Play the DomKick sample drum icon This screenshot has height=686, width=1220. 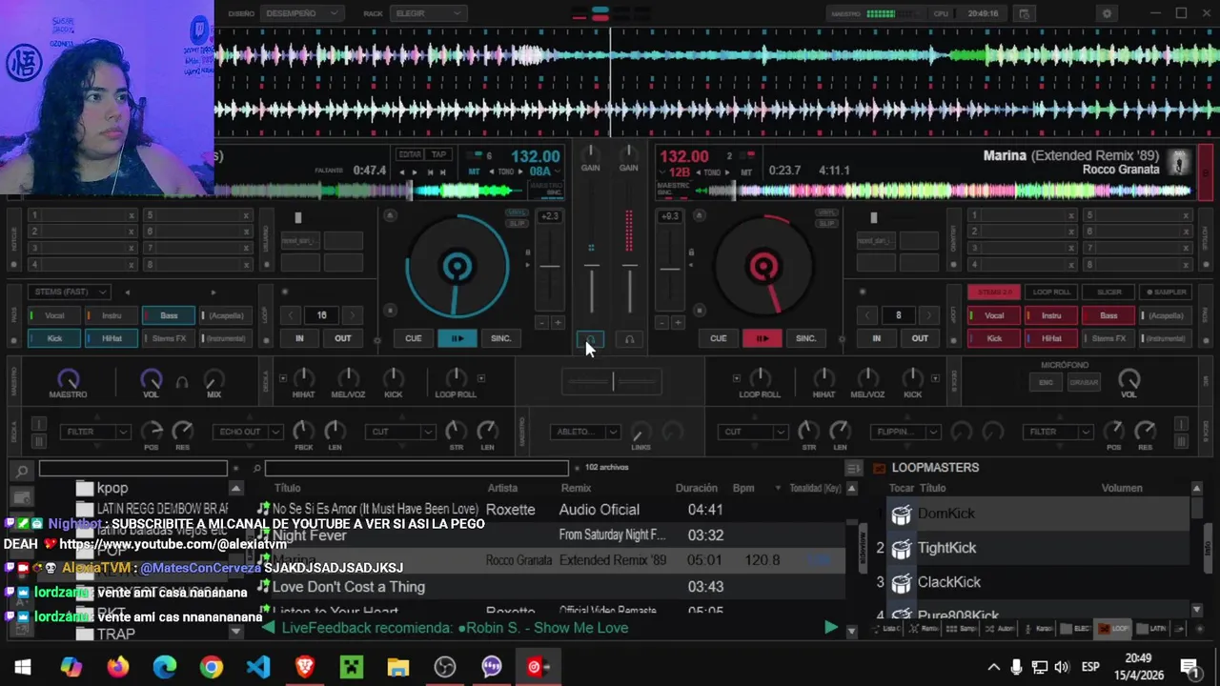tap(901, 514)
